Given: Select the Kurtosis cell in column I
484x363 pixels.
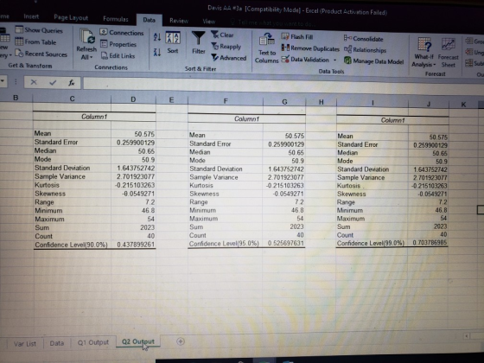Looking at the screenshot, I should point(373,186).
